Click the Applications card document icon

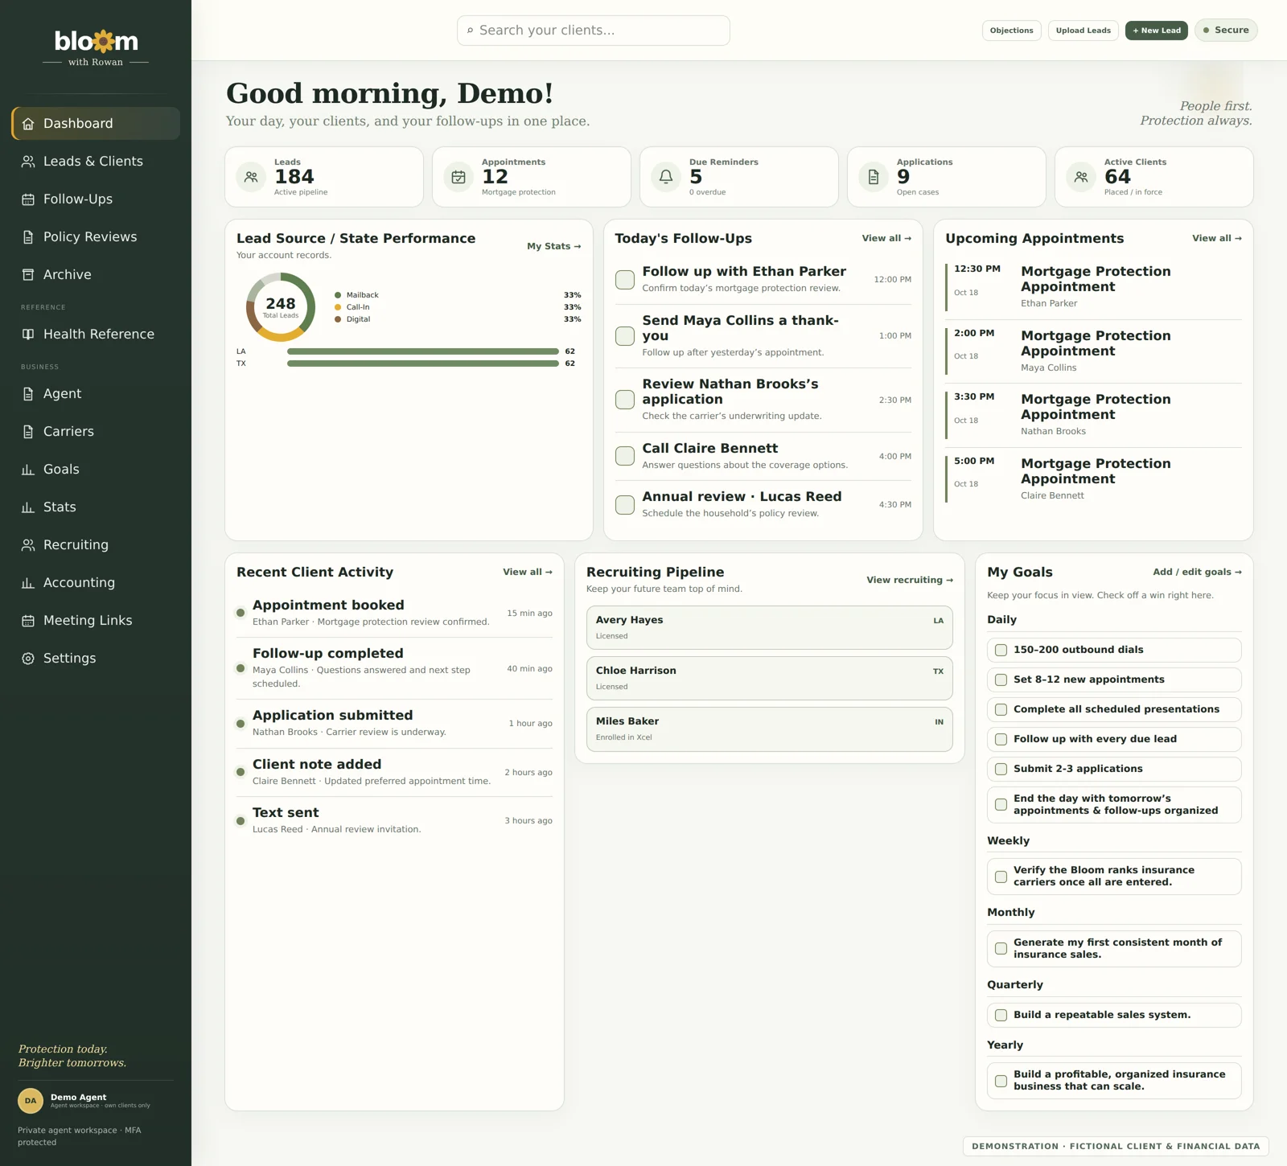(x=874, y=177)
